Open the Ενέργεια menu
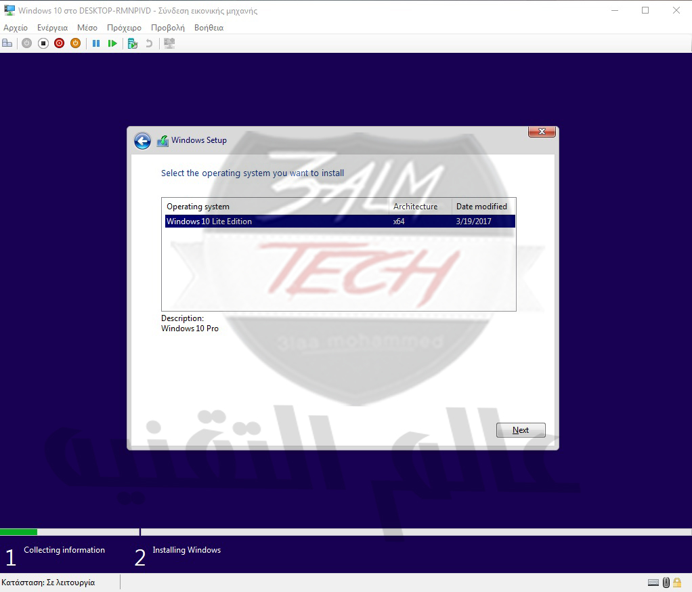The image size is (692, 592). tap(53, 27)
